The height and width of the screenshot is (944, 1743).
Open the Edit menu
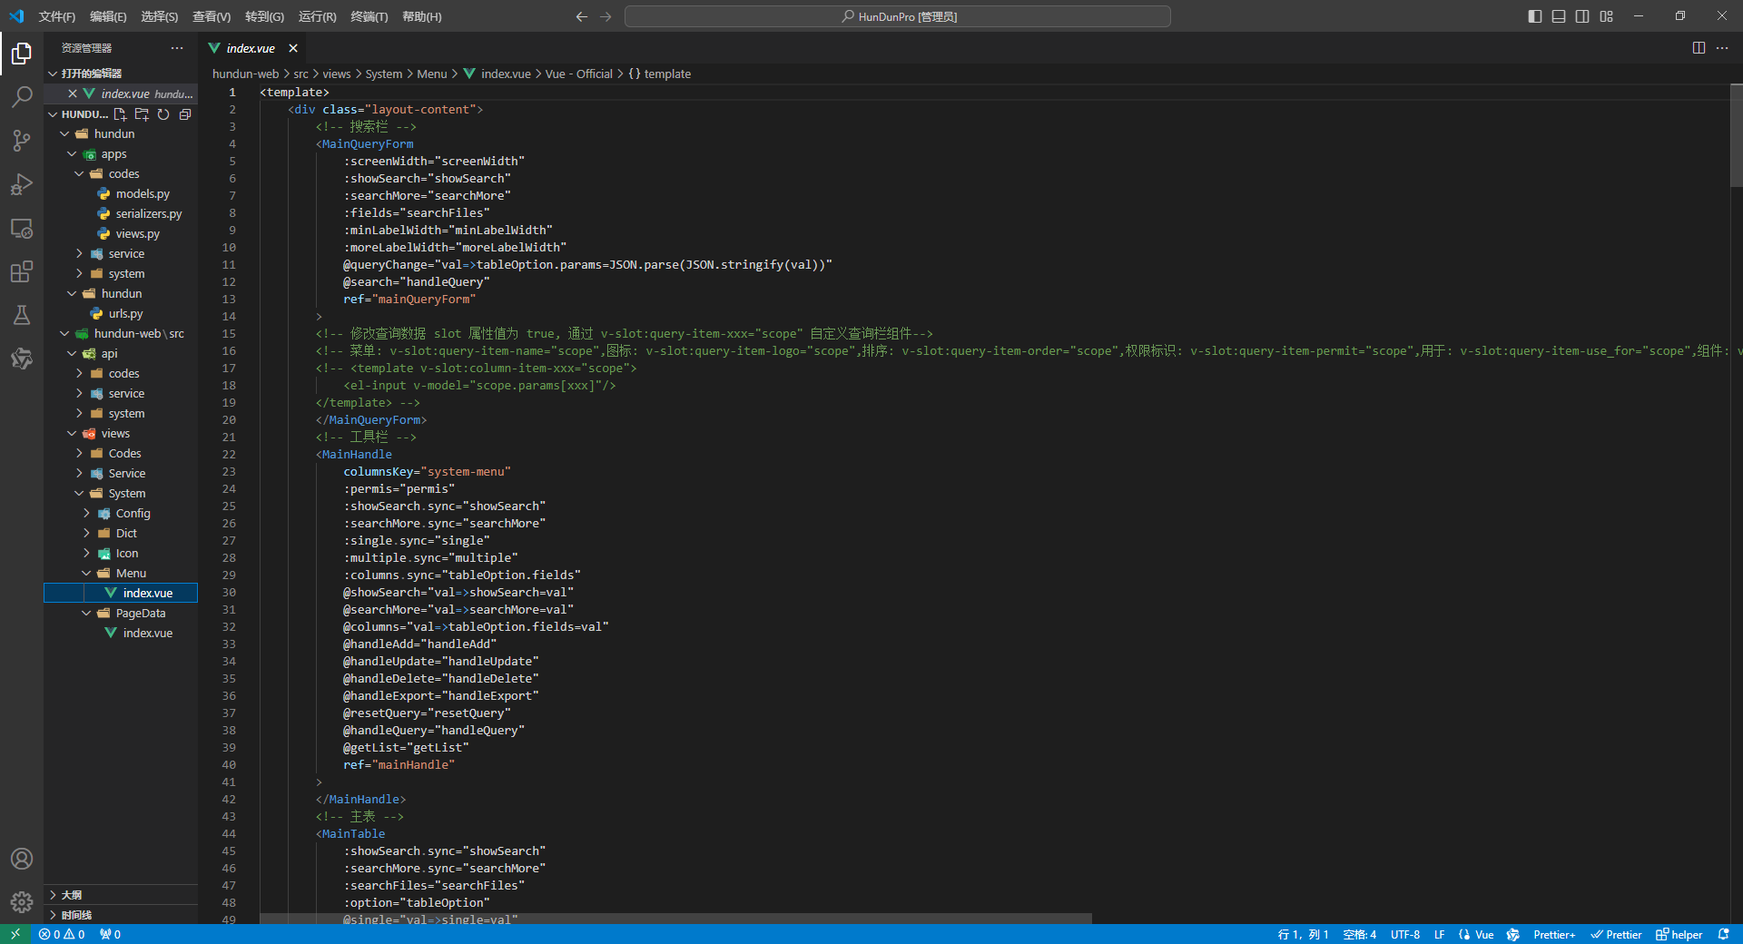click(x=108, y=16)
